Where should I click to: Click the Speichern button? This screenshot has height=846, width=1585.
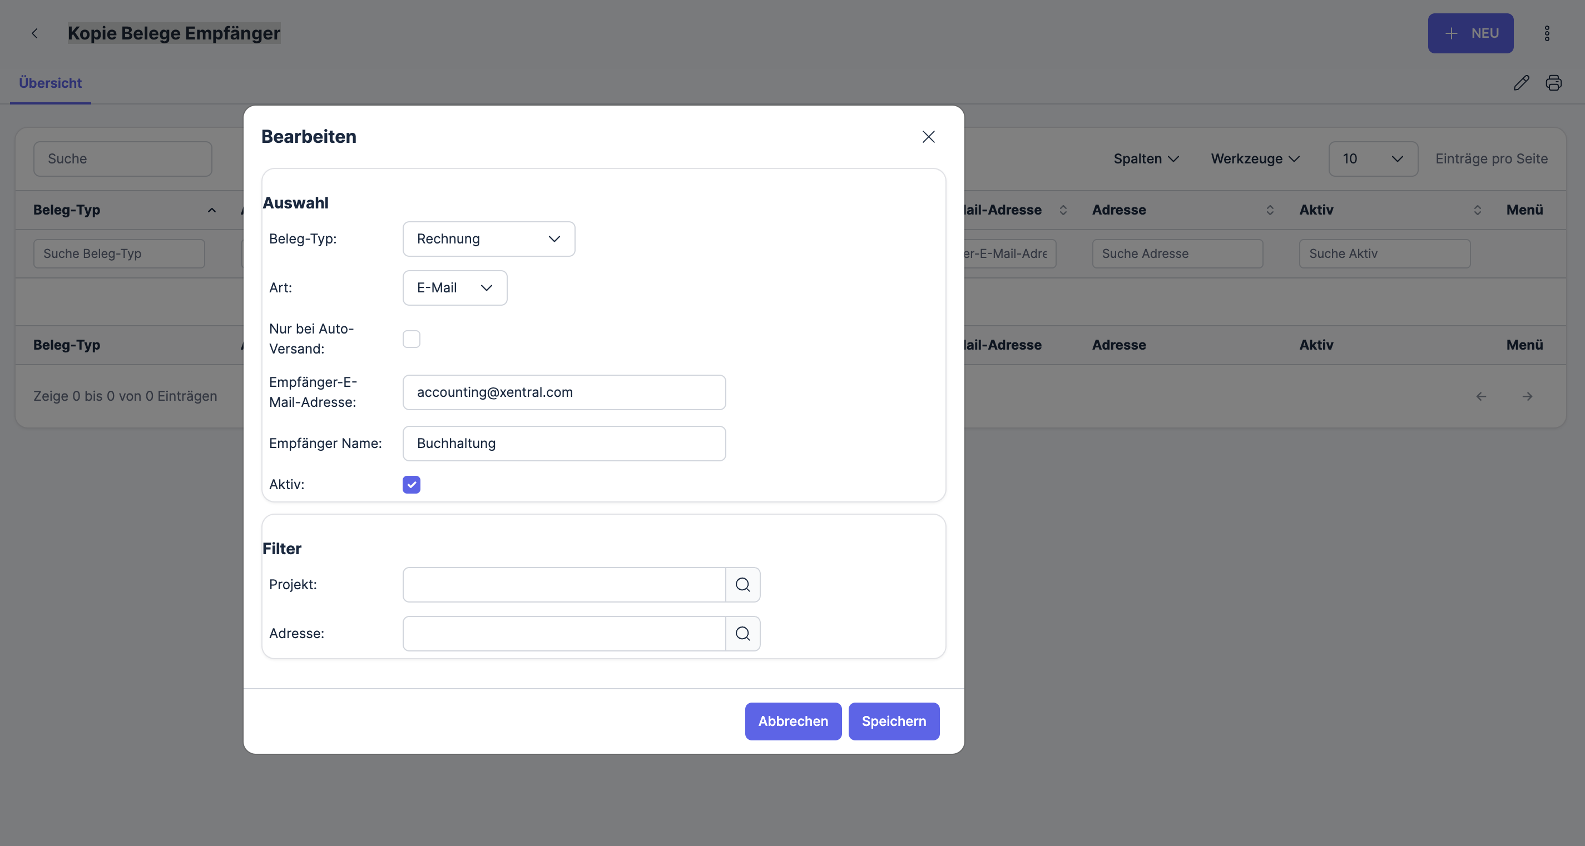pyautogui.click(x=893, y=721)
